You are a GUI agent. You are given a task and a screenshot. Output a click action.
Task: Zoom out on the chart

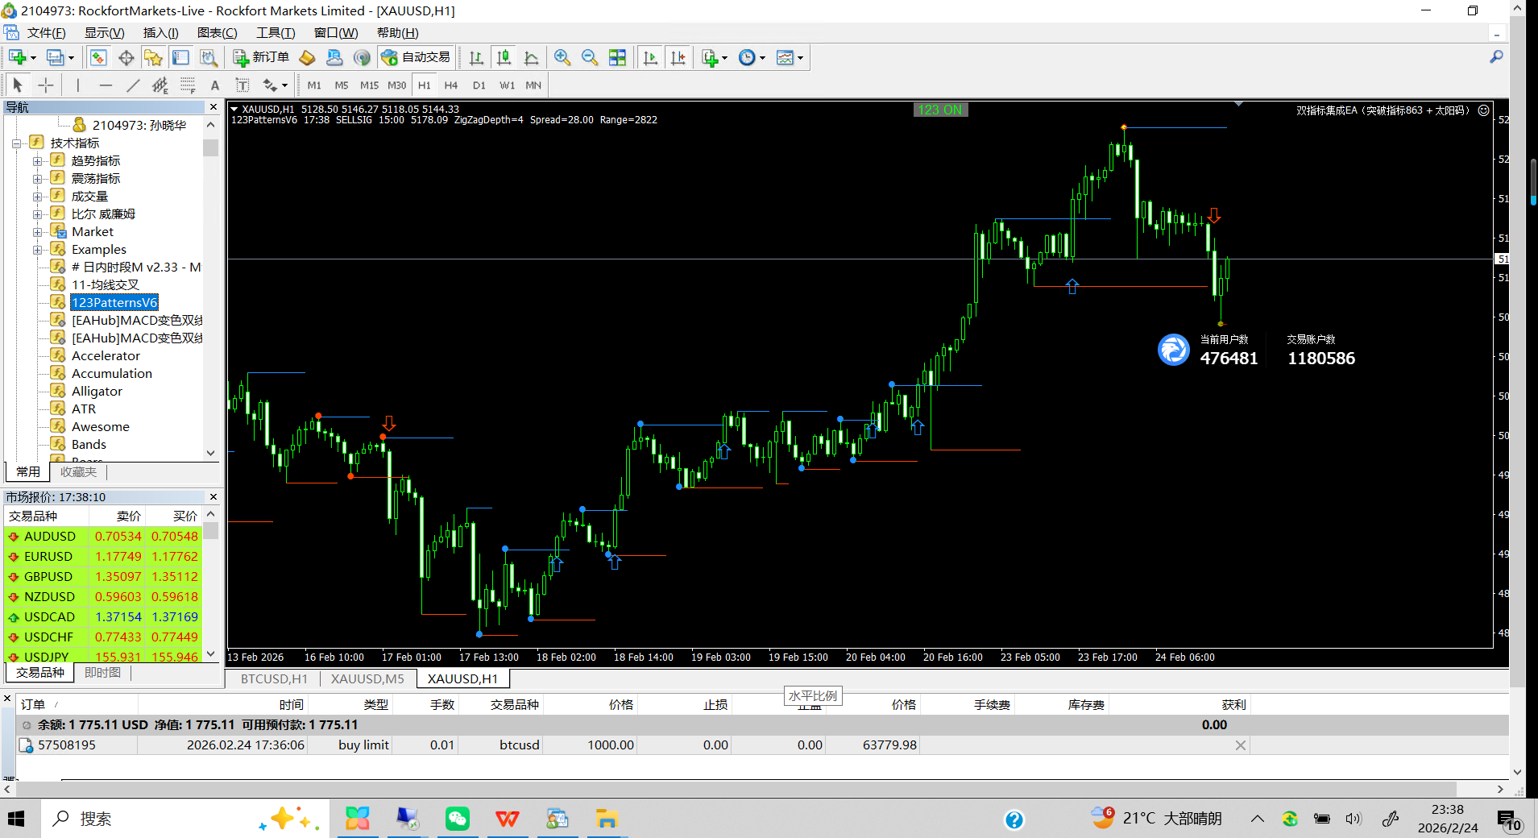[x=590, y=57]
